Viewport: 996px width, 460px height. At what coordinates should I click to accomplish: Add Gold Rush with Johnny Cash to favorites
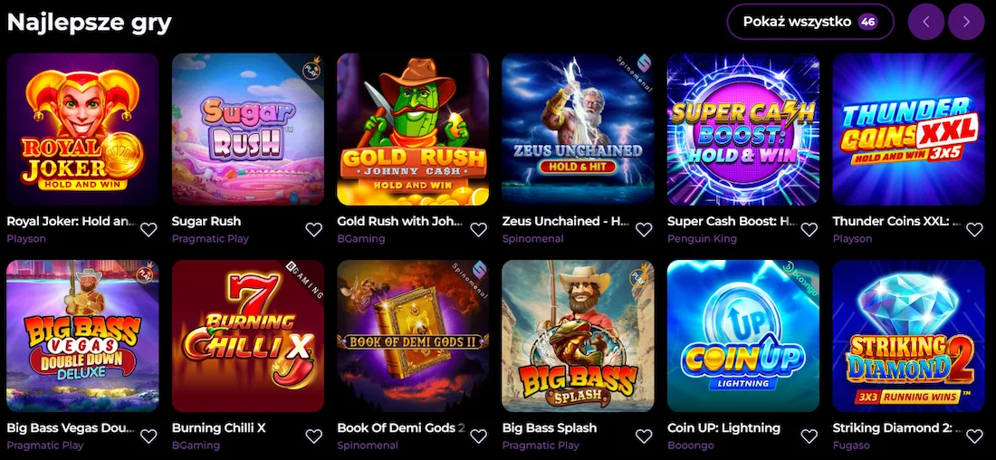coord(479,229)
